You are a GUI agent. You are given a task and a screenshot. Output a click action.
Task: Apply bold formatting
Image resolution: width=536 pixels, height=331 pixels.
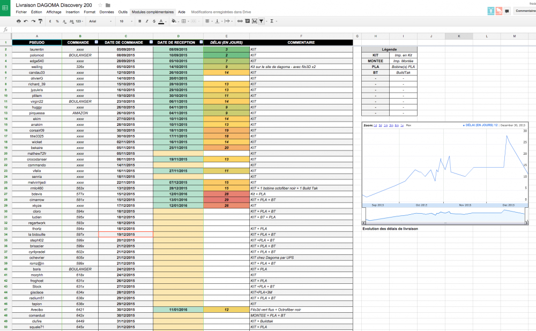pos(140,21)
